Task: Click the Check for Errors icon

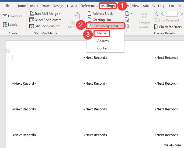Action: (156, 27)
